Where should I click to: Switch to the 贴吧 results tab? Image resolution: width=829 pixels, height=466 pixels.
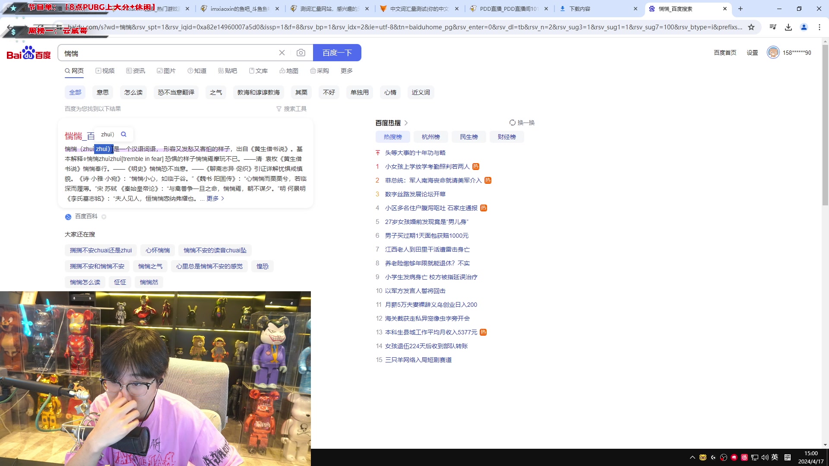[228, 70]
